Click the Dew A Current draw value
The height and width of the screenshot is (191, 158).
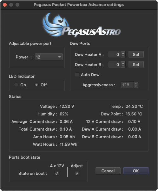[135, 129]
